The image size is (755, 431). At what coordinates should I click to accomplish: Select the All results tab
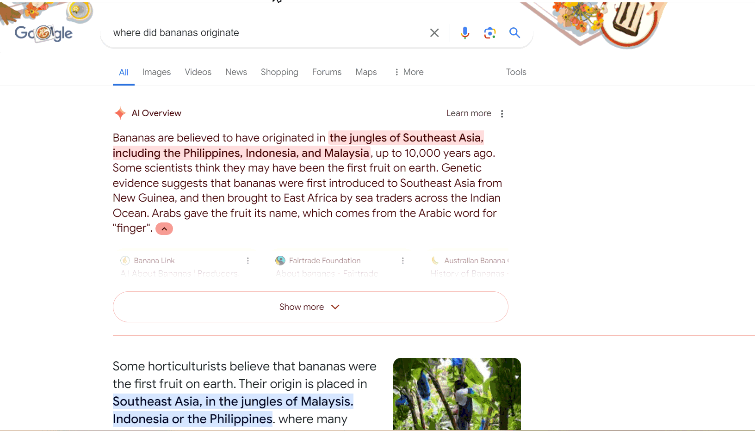tap(124, 72)
